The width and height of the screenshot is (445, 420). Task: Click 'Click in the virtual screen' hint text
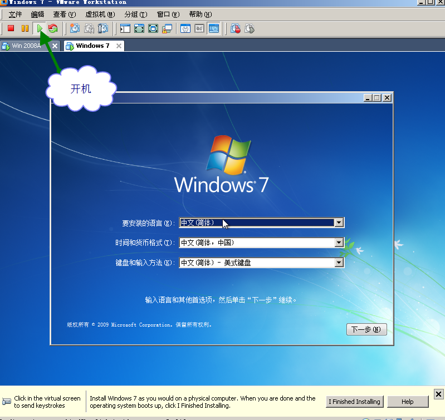[47, 402]
